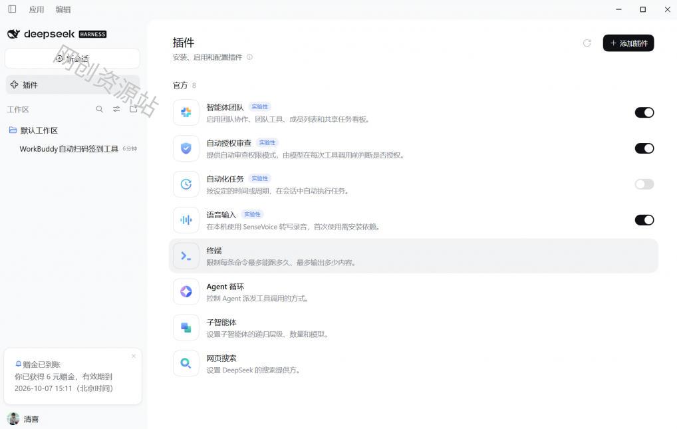
Task: Click the 自动授权审查 title text
Action: pos(229,143)
